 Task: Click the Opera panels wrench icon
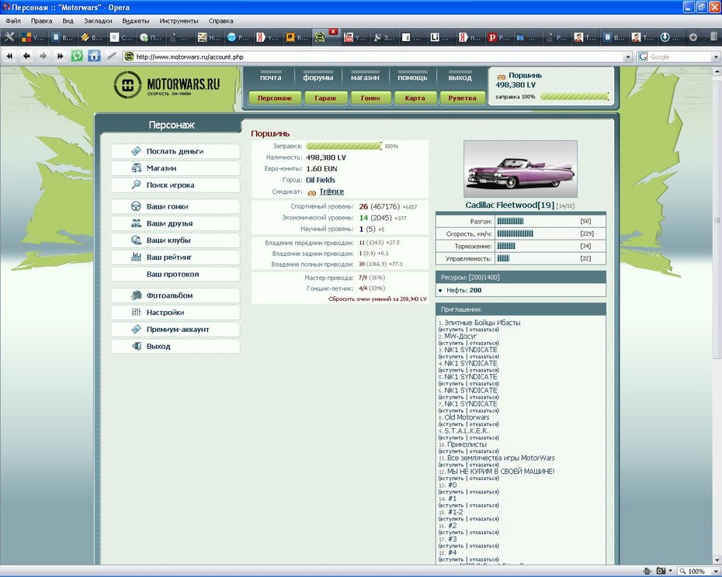click(9, 37)
